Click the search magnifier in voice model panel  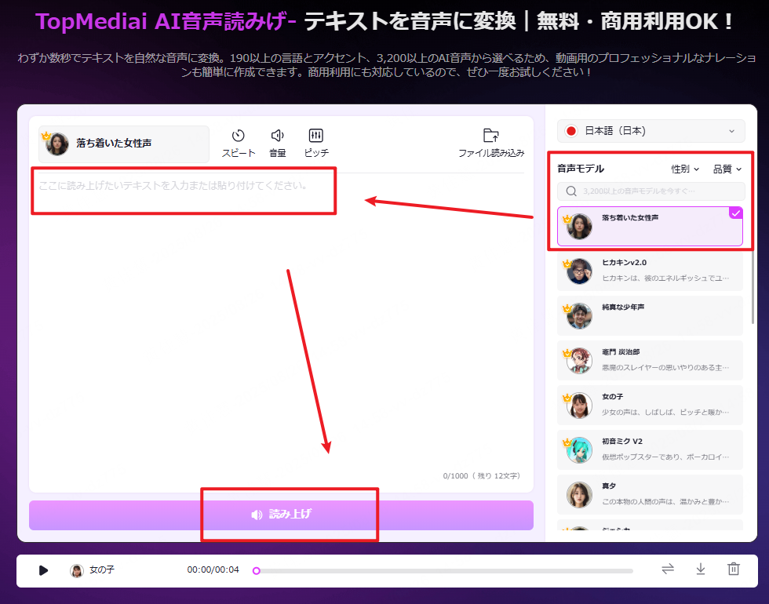pyautogui.click(x=570, y=191)
